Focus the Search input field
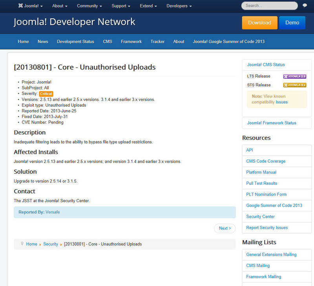The image size is (314, 286). tap(269, 6)
